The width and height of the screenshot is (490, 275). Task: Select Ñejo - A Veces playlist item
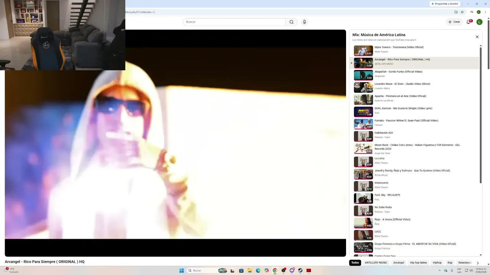point(415,223)
